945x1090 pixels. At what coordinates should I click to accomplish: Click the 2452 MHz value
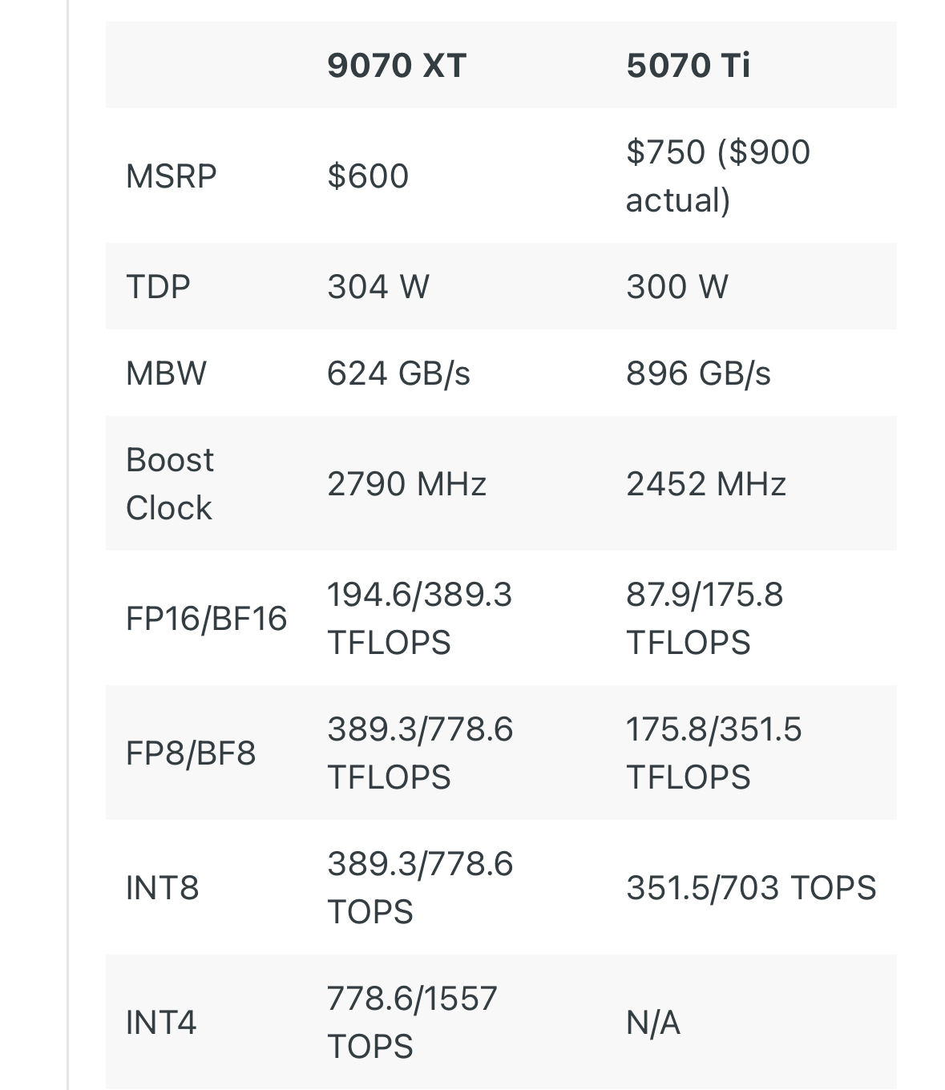coord(705,484)
